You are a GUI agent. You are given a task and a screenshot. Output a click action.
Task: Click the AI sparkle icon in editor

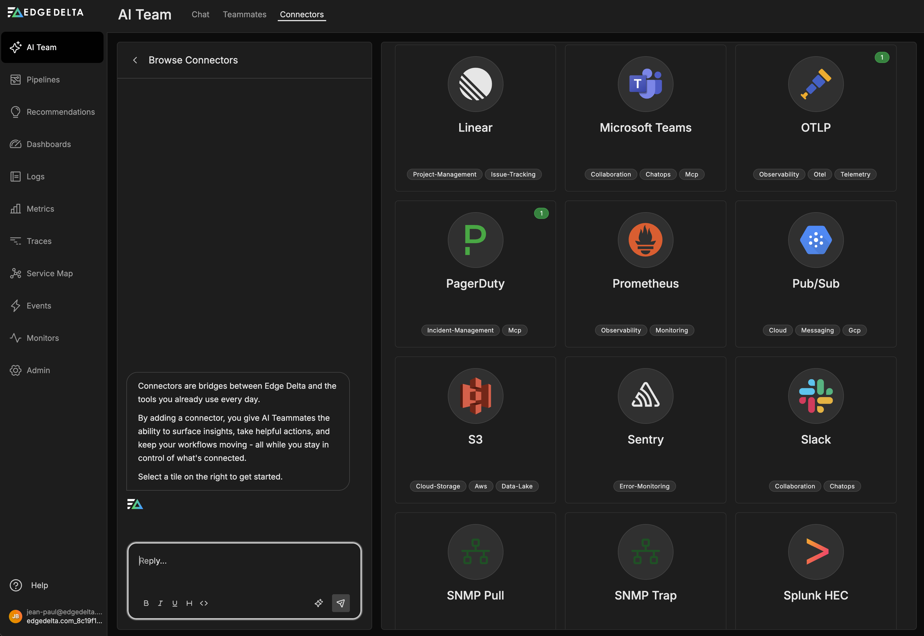[319, 603]
